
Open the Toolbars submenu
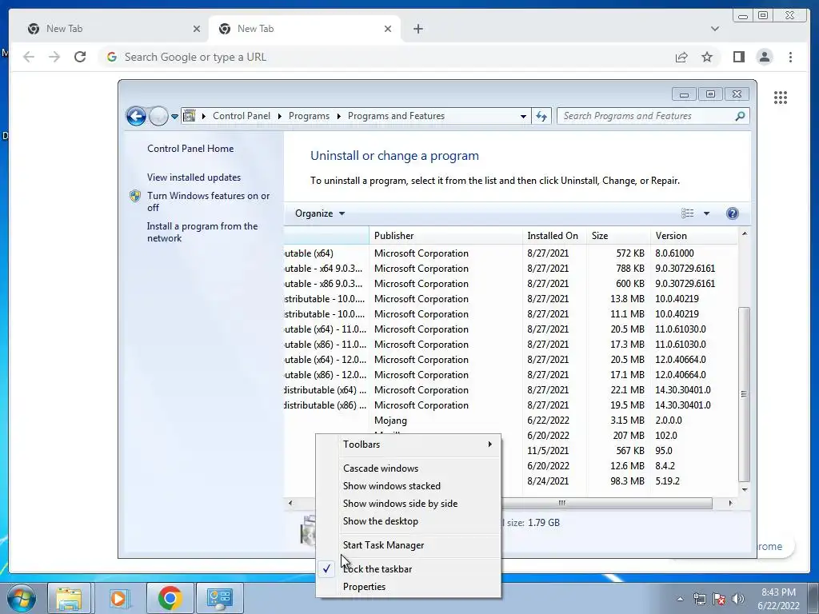[408, 445]
